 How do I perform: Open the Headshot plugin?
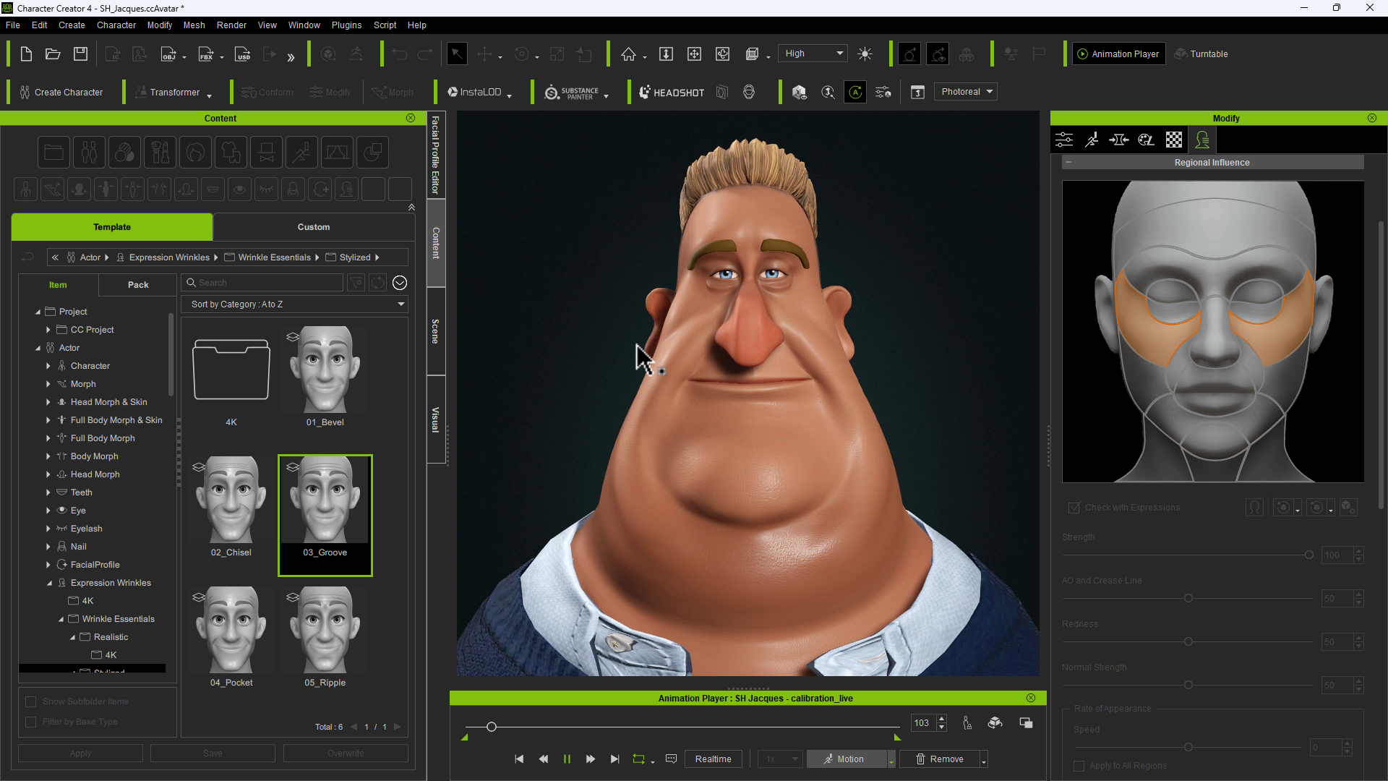point(672,93)
